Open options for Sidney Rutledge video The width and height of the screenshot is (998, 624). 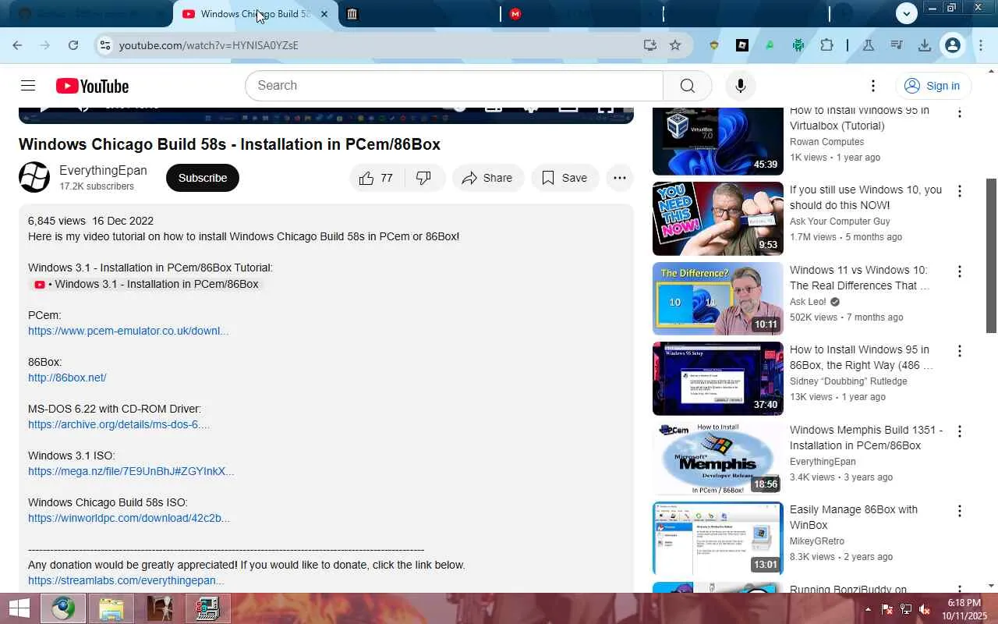(960, 351)
